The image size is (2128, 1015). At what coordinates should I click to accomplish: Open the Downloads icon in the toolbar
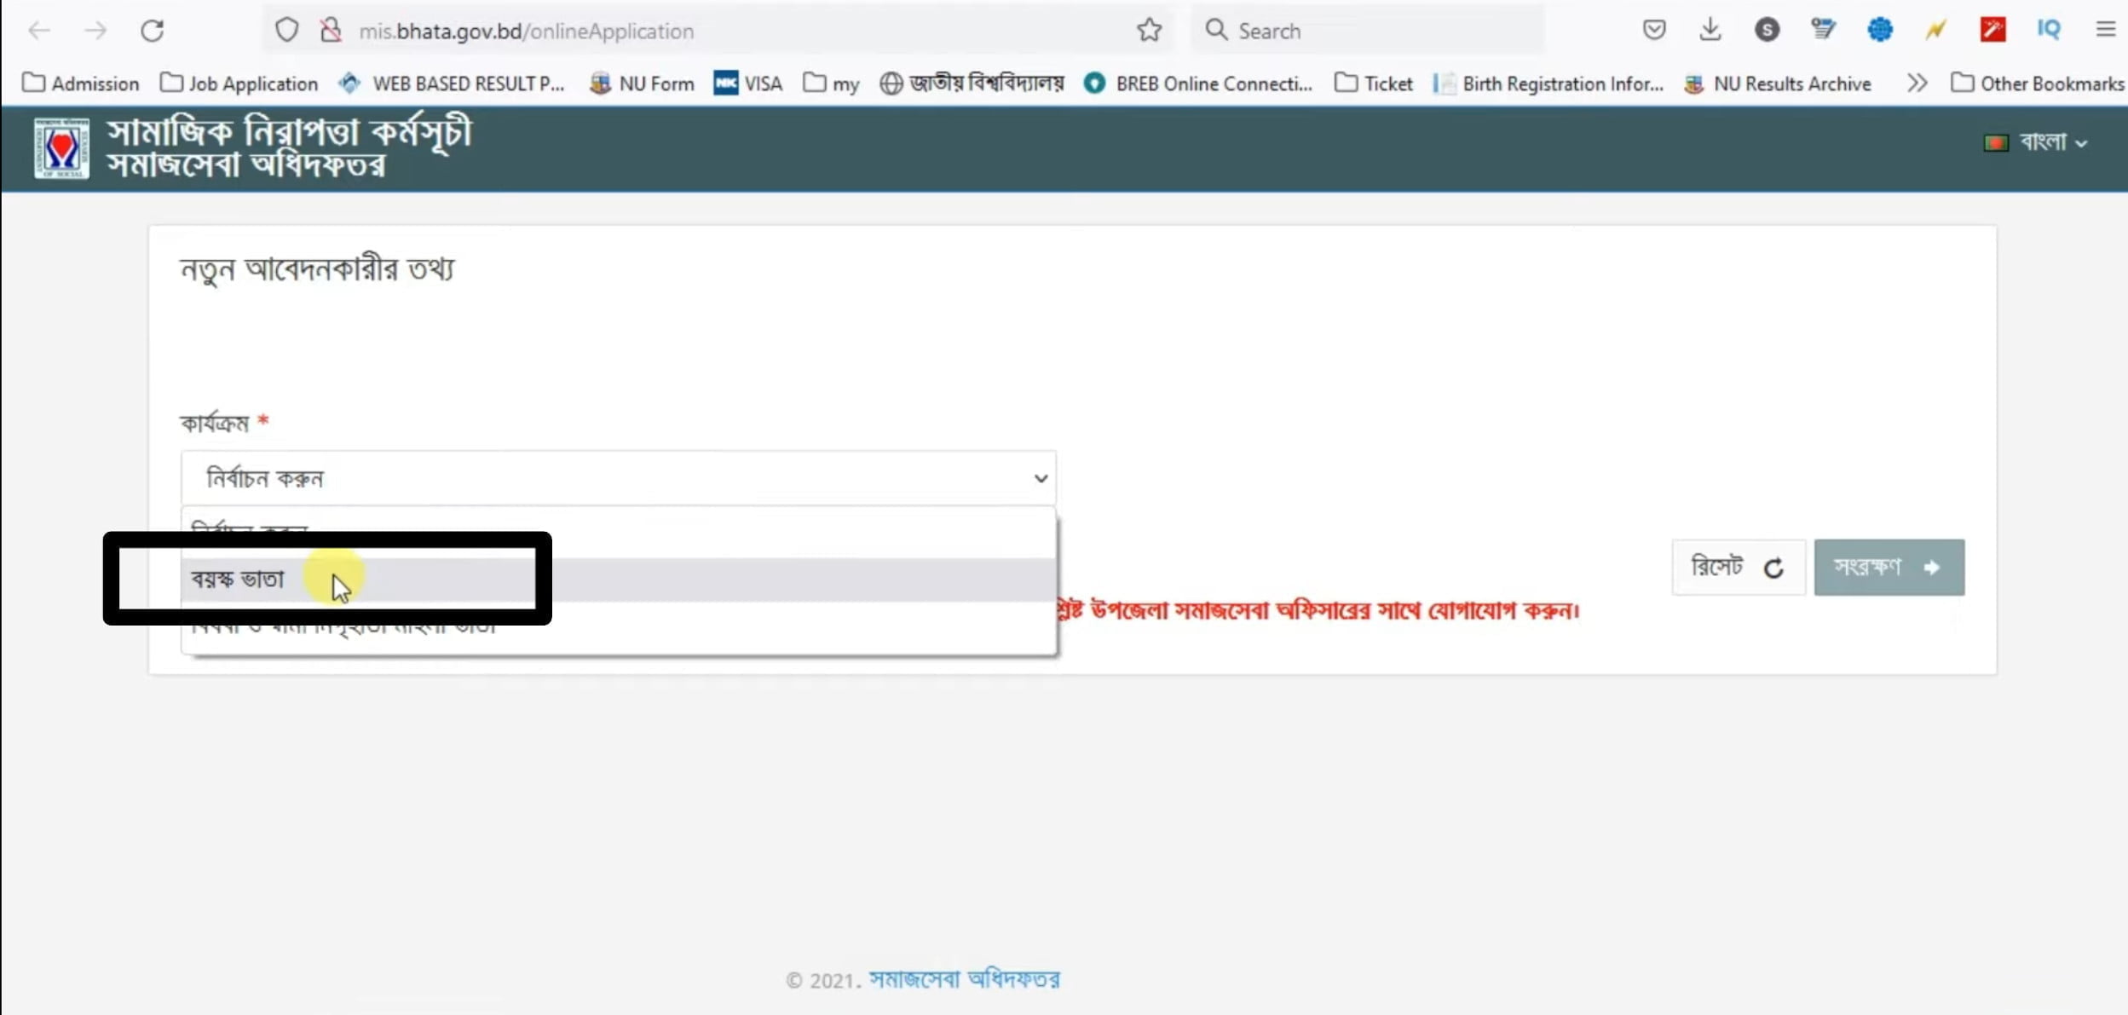1710,30
